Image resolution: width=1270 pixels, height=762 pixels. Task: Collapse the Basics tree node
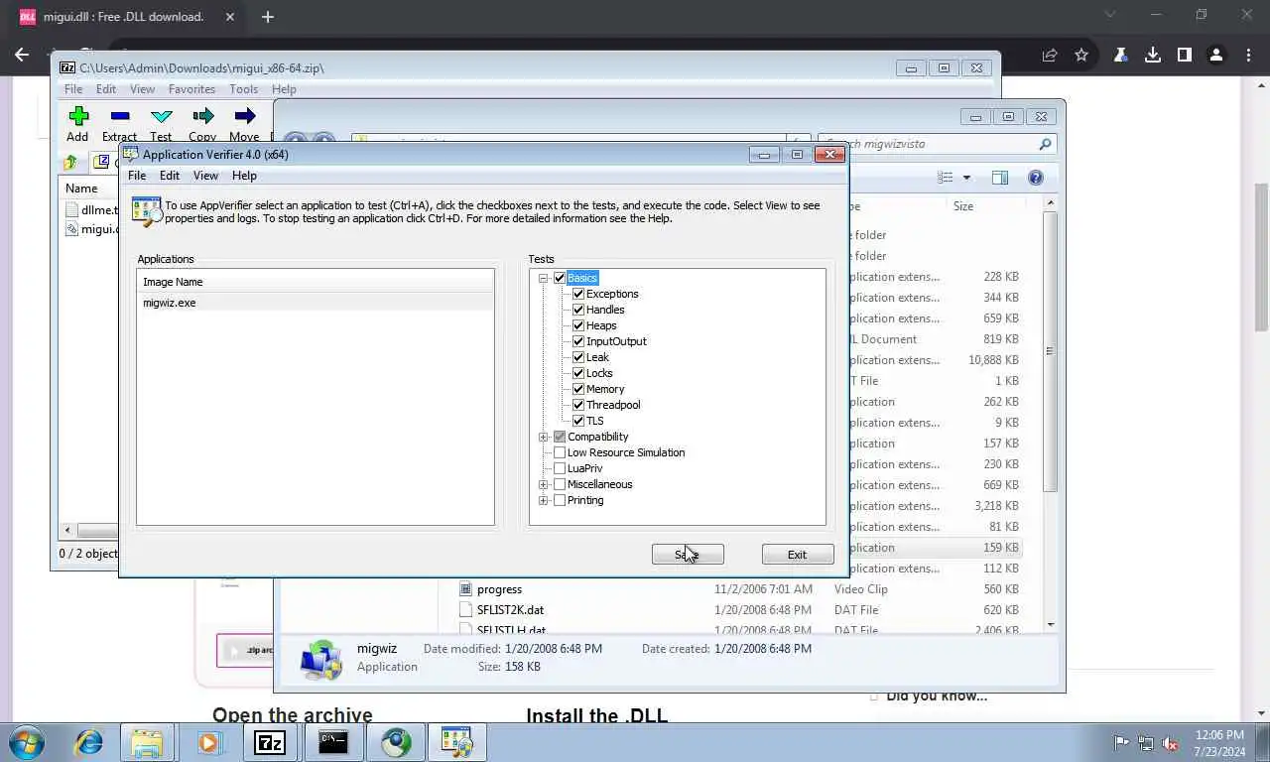tap(543, 278)
